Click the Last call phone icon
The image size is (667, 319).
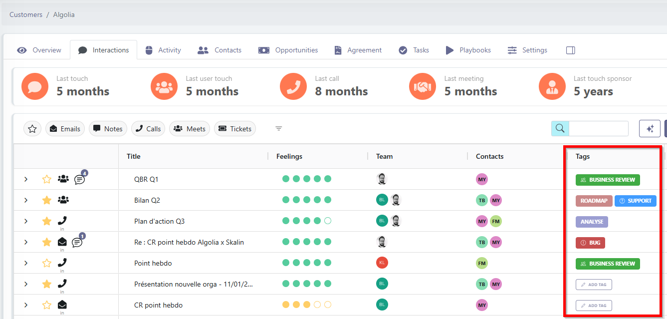[293, 86]
